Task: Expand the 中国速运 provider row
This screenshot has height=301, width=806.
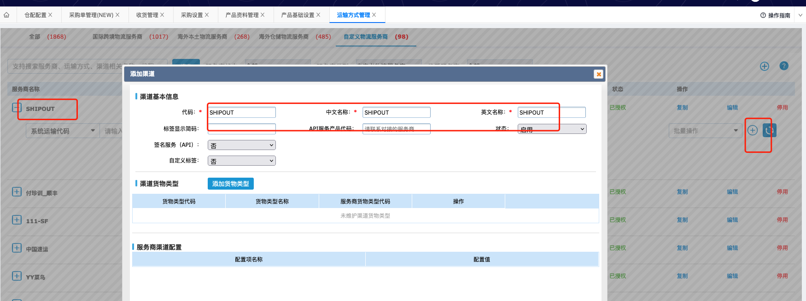Action: (17, 248)
